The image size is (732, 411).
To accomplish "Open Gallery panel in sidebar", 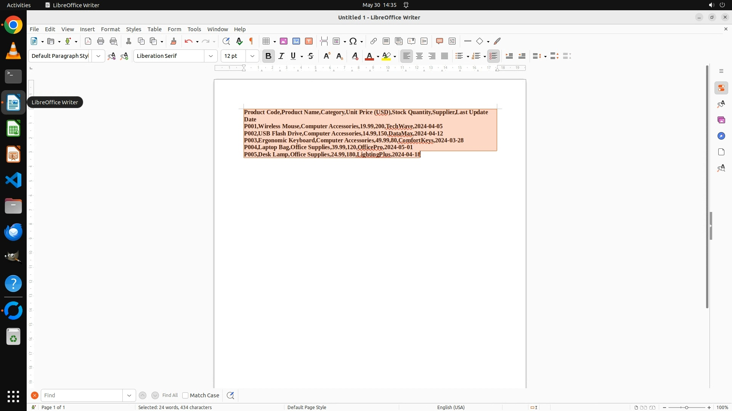I will 721,120.
